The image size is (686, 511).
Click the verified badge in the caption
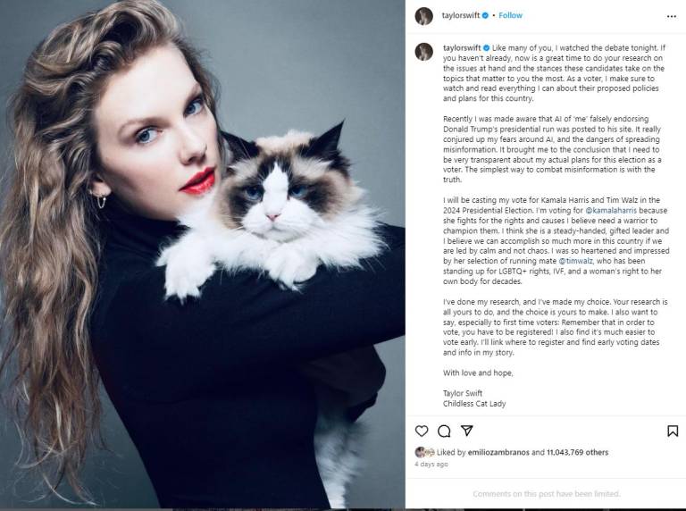point(486,47)
